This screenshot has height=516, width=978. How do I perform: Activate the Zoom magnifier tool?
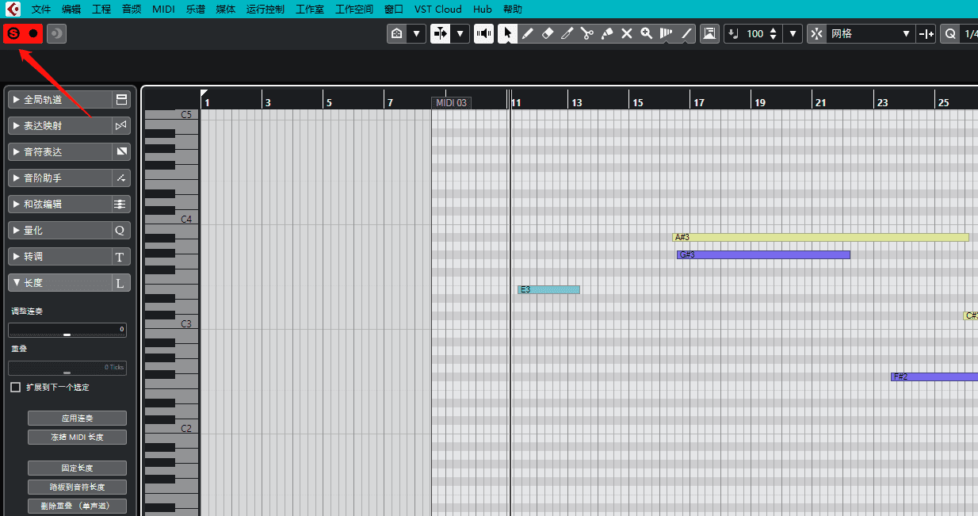pyautogui.click(x=647, y=33)
